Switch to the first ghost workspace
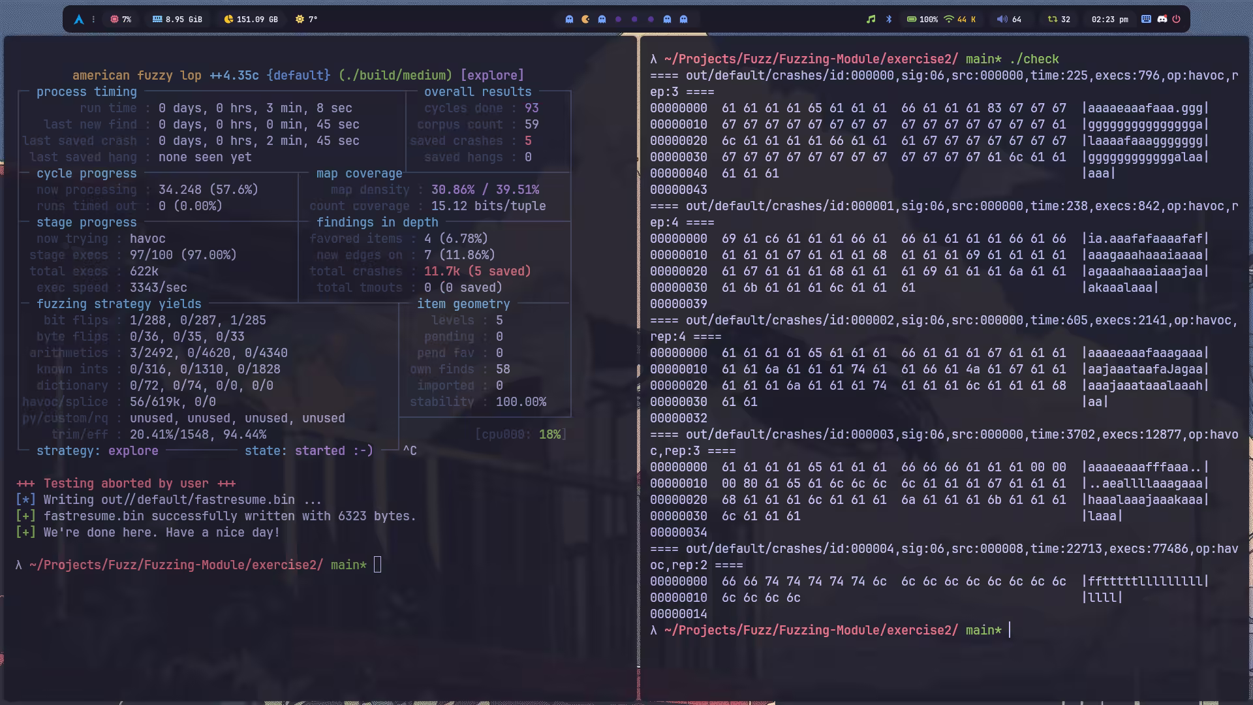This screenshot has width=1253, height=705. tap(569, 20)
